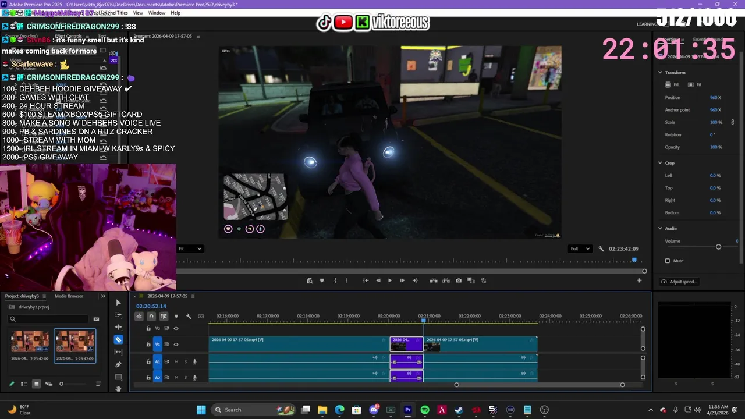This screenshot has height=419, width=745.
Task: Toggle V1 track output eye
Action: 176,344
